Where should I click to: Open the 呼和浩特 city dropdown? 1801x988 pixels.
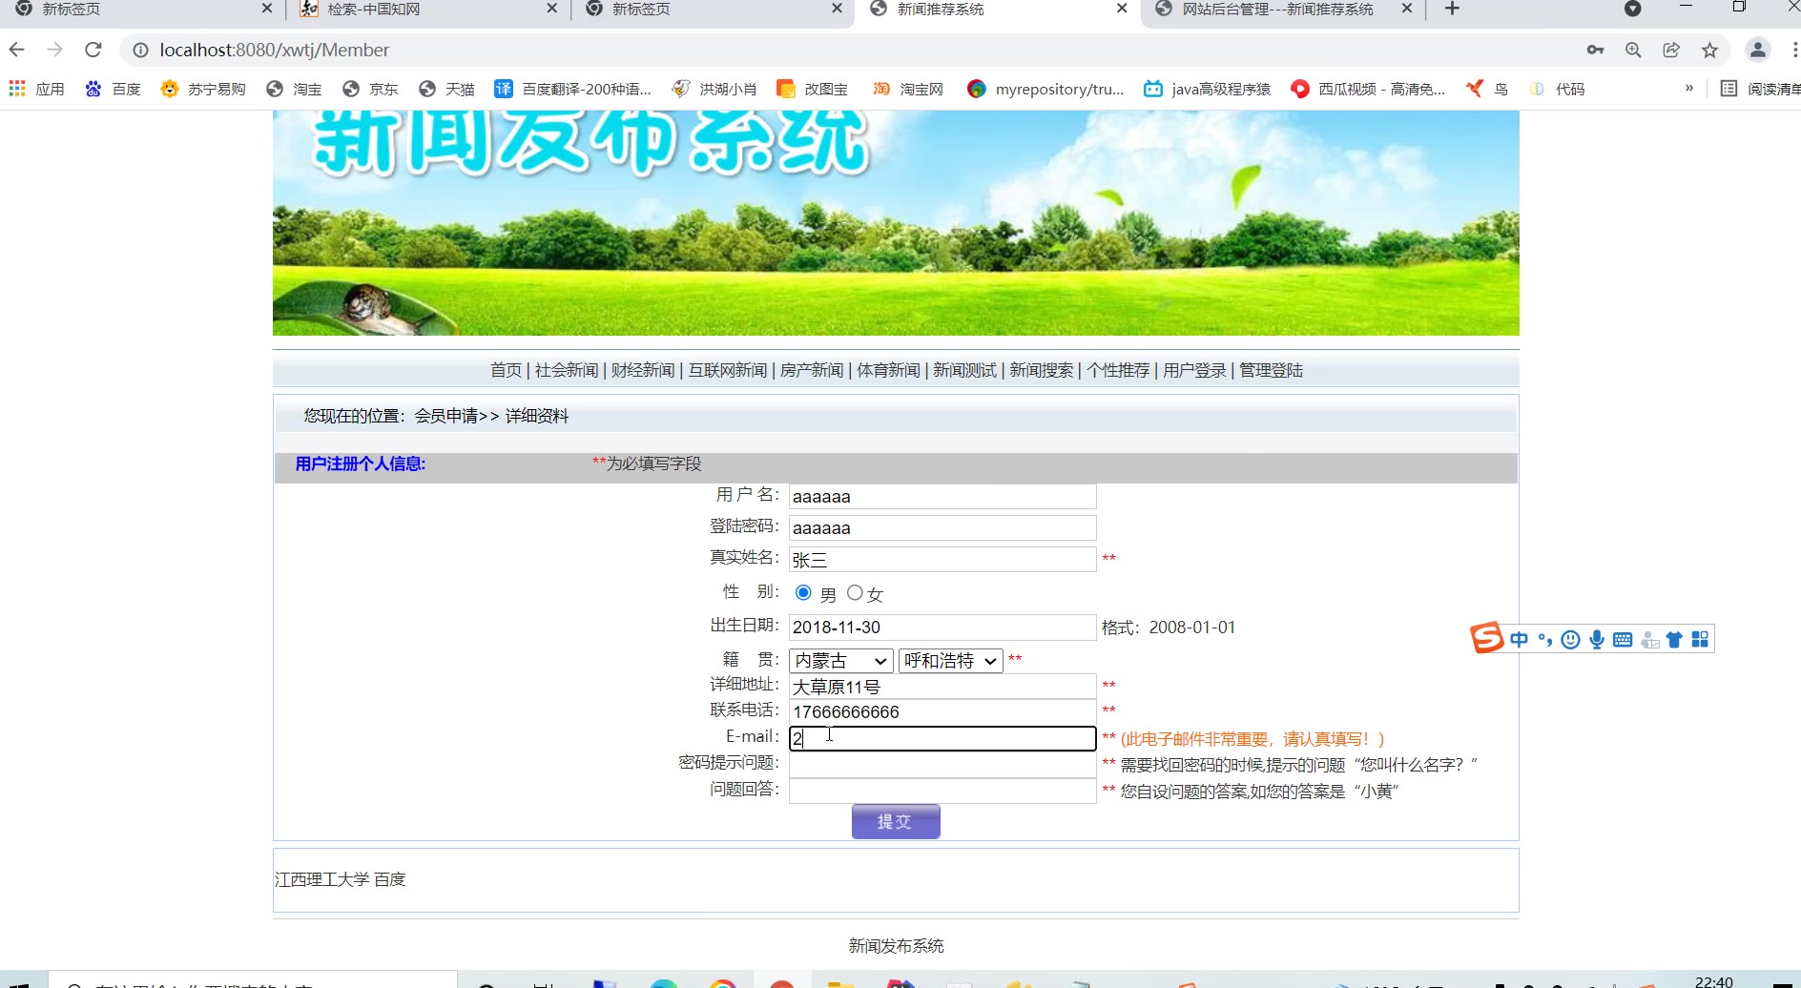click(950, 661)
